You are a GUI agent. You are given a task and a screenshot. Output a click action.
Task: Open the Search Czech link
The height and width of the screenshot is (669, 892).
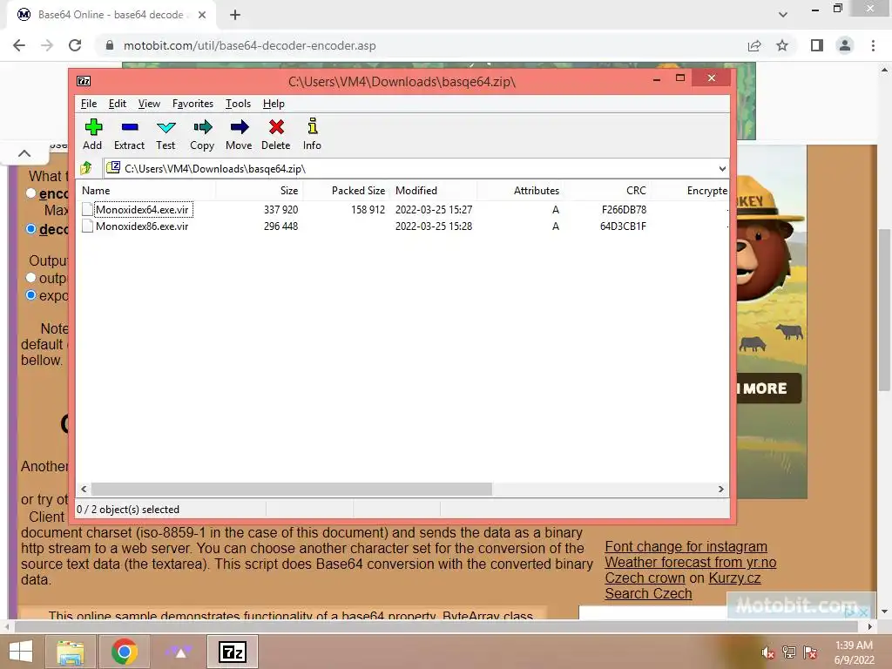coord(648,593)
